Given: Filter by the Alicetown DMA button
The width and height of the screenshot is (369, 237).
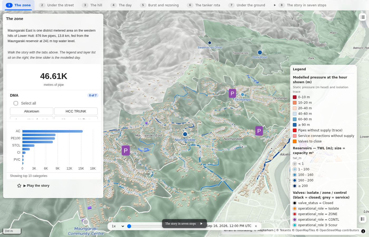Looking at the screenshot, I should click(32, 111).
